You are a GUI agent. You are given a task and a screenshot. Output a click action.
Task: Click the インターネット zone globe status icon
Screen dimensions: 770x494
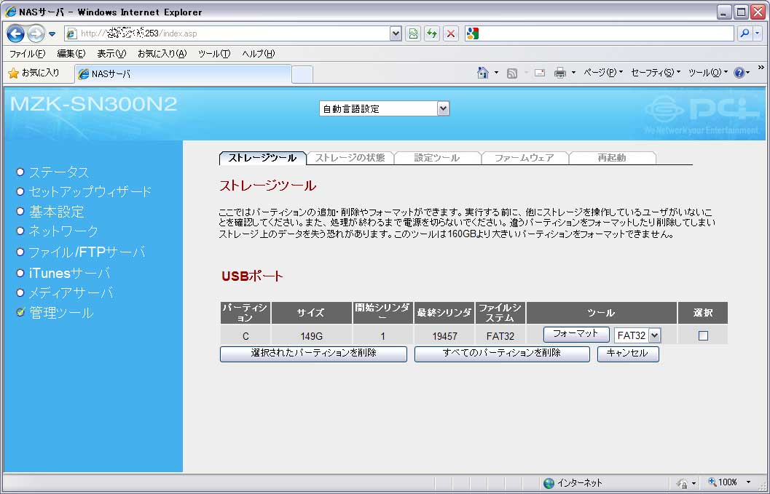(x=549, y=483)
